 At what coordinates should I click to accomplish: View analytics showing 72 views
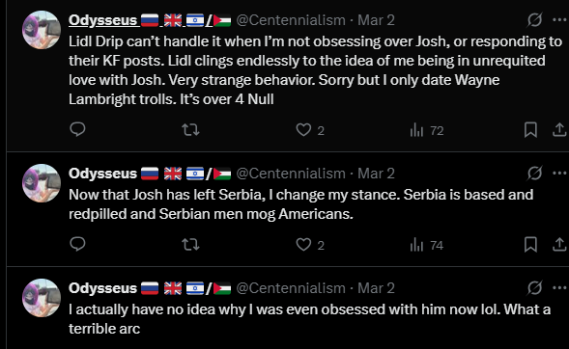[427, 130]
